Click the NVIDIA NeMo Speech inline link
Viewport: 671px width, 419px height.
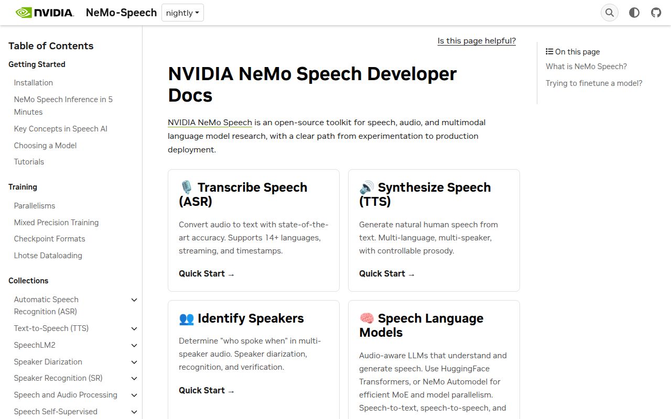pos(210,123)
